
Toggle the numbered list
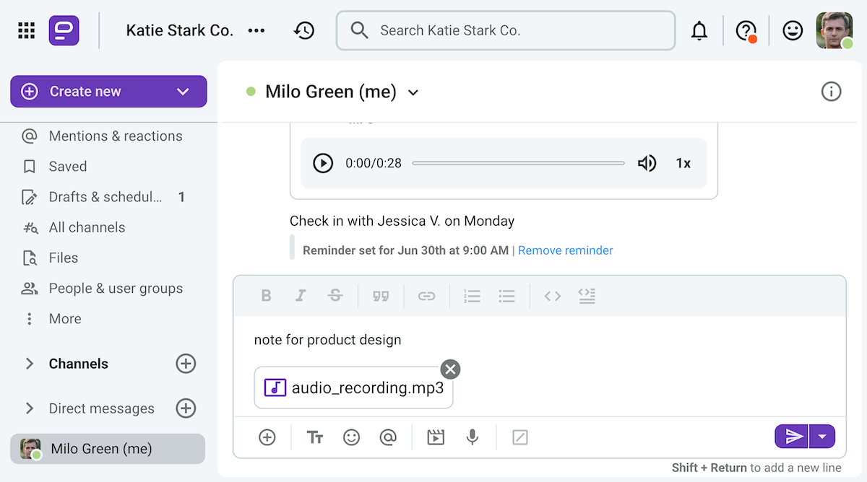473,296
